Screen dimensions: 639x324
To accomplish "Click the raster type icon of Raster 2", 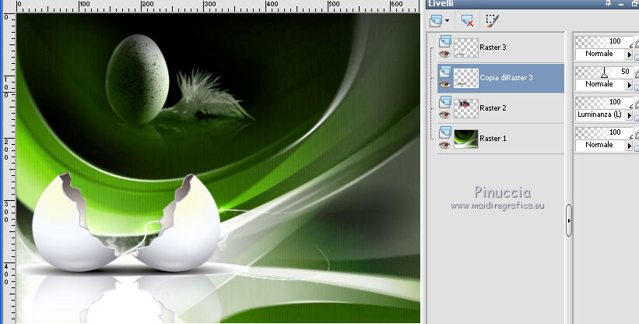I will click(445, 101).
